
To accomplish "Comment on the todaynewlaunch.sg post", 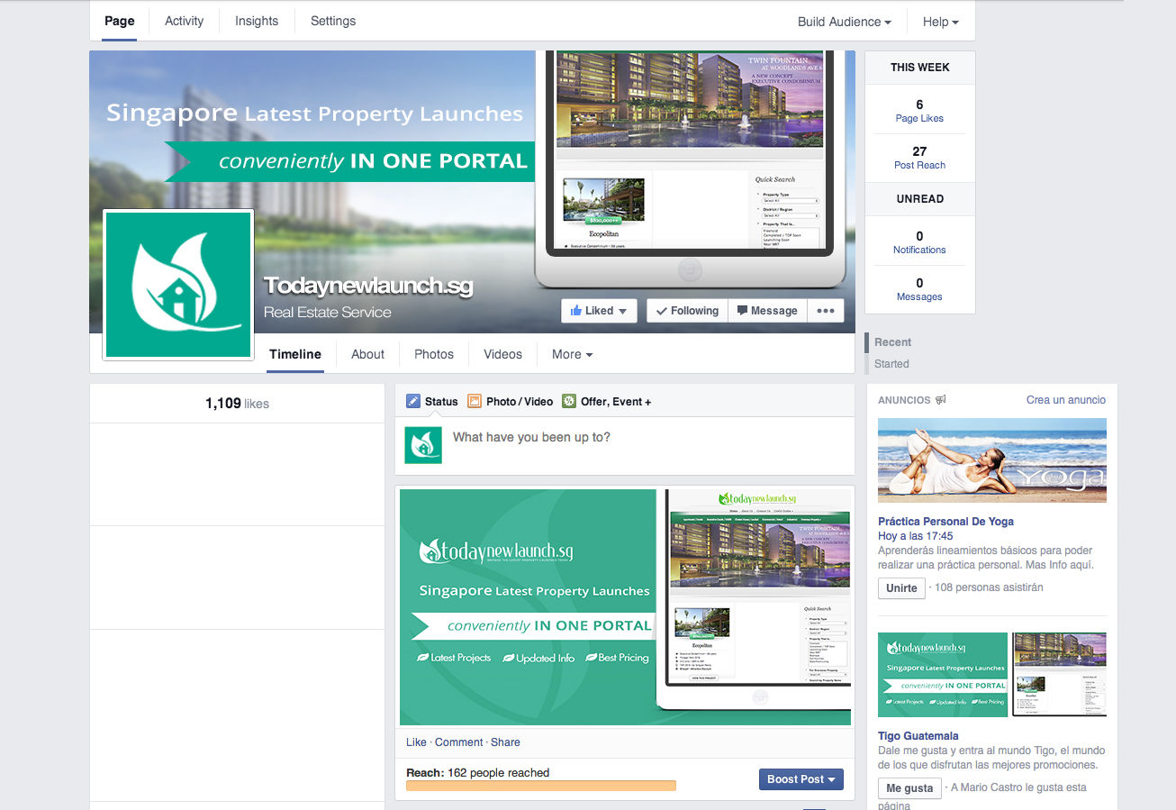I will pos(459,742).
